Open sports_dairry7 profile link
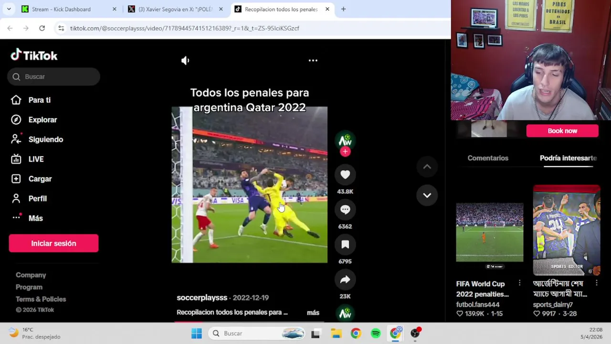The height and width of the screenshot is (344, 611). pos(553,305)
